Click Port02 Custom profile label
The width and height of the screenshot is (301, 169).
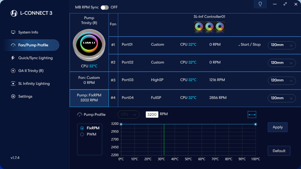(x=157, y=62)
